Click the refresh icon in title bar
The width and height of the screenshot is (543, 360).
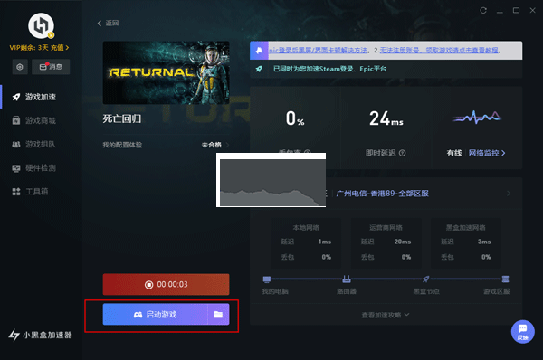click(x=483, y=10)
